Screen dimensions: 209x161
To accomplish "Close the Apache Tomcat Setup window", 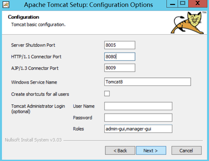I will point(198,3).
